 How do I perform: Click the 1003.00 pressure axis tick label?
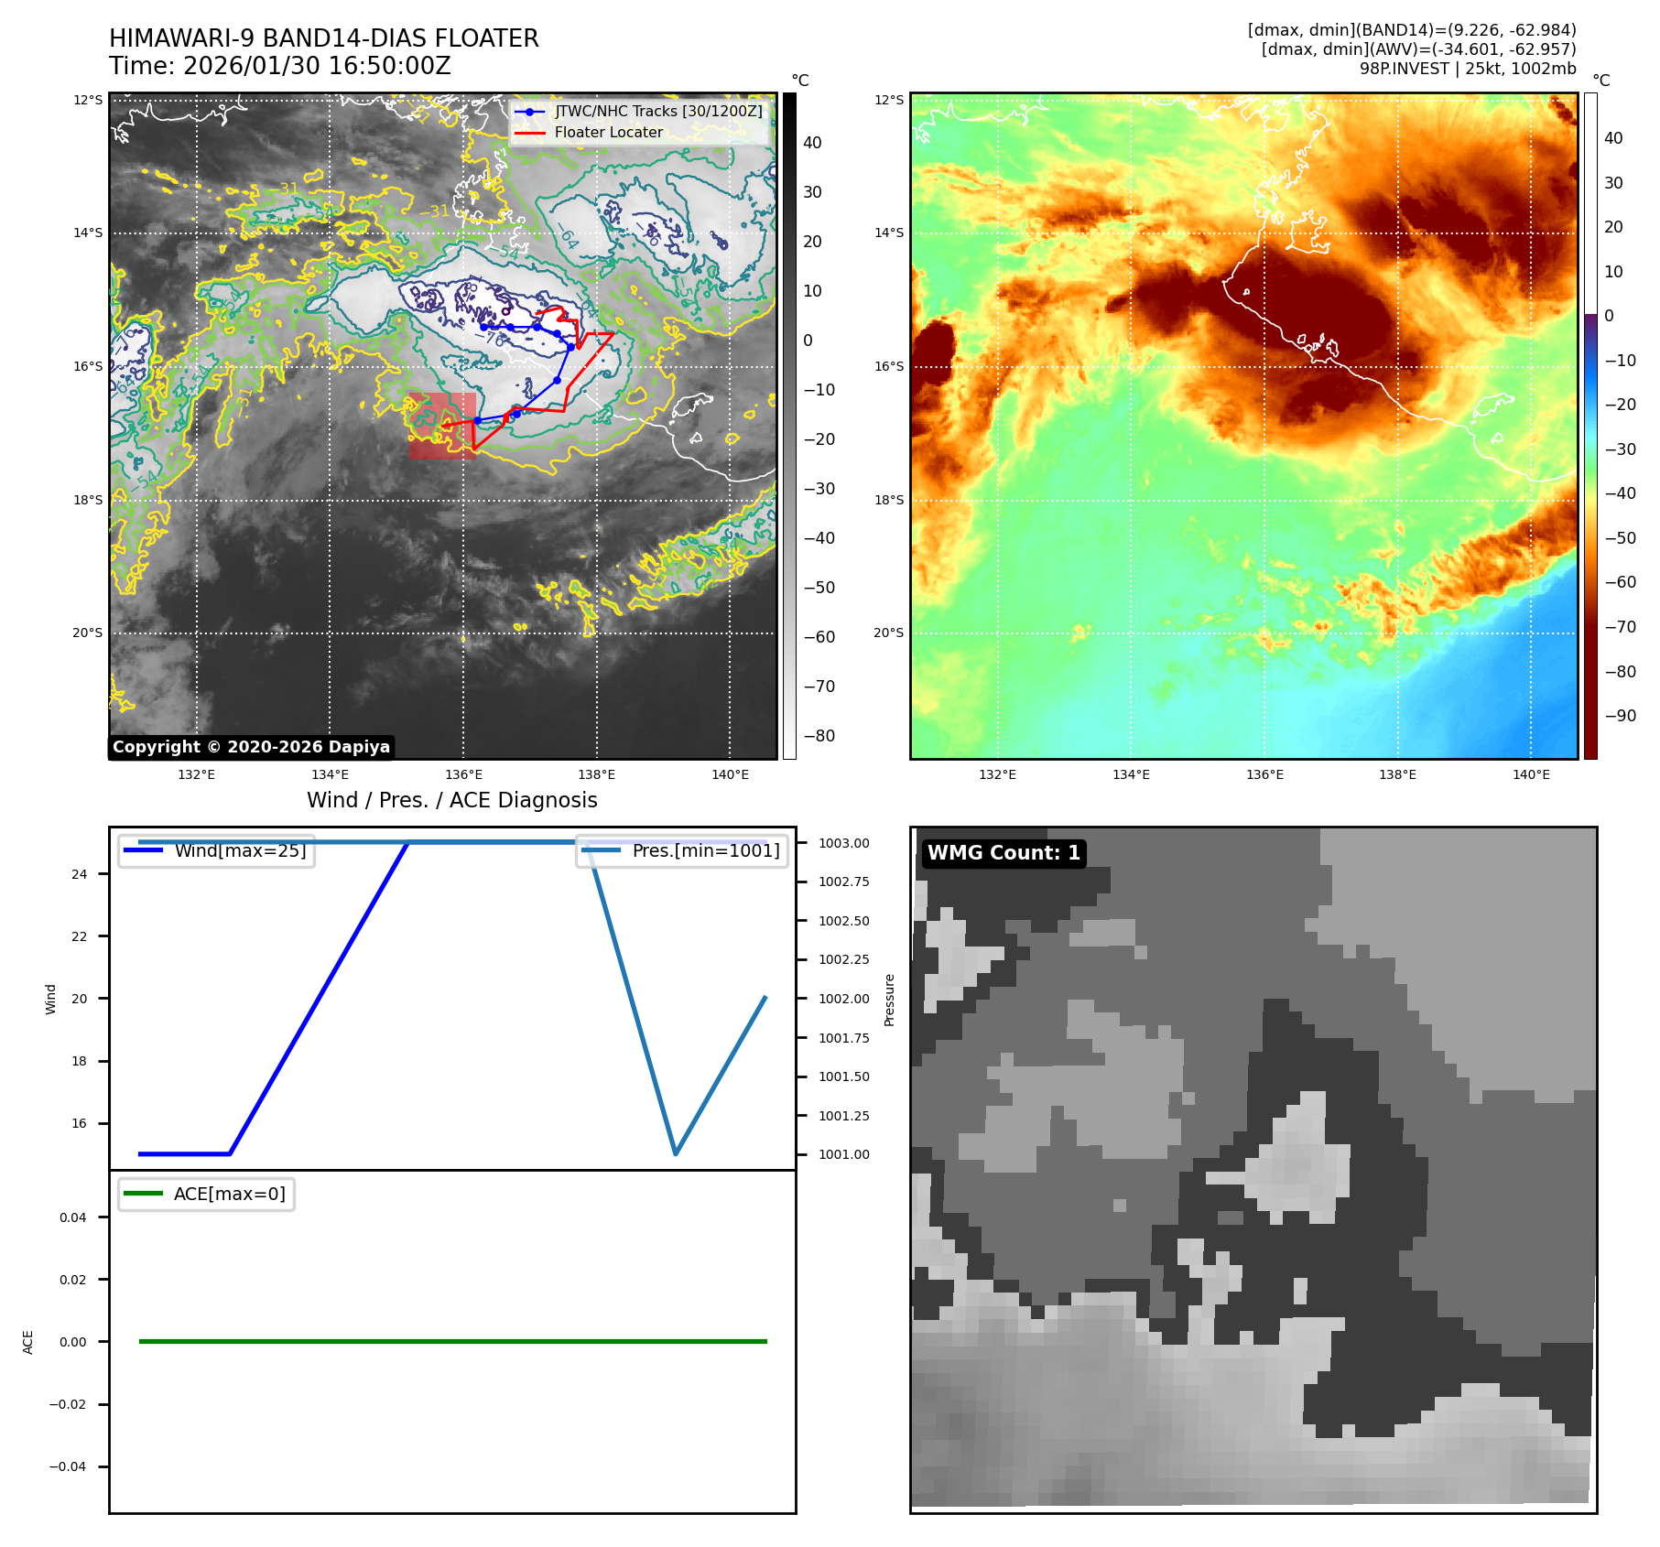pyautogui.click(x=843, y=843)
